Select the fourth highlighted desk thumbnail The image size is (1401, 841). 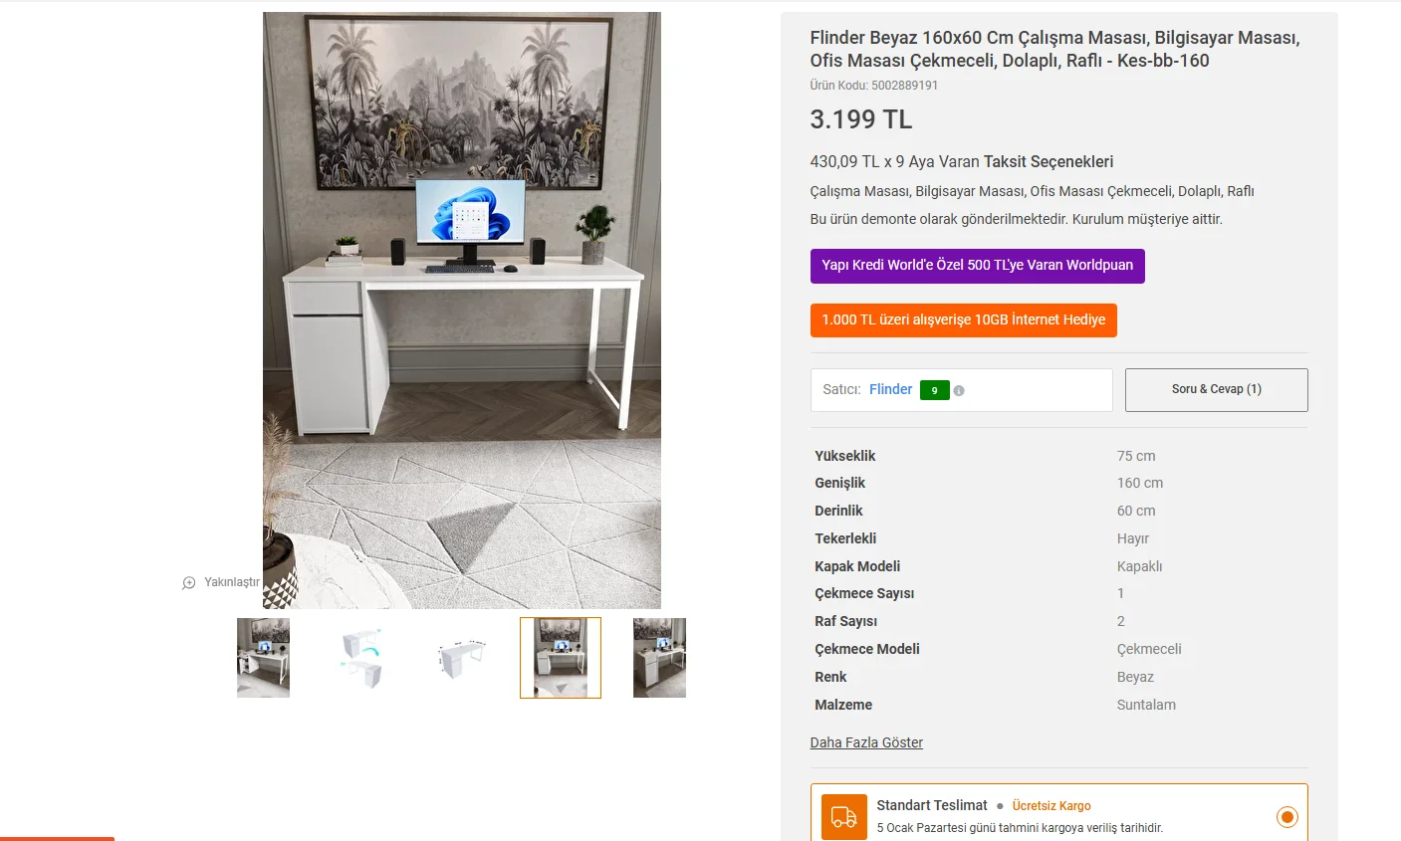click(561, 658)
